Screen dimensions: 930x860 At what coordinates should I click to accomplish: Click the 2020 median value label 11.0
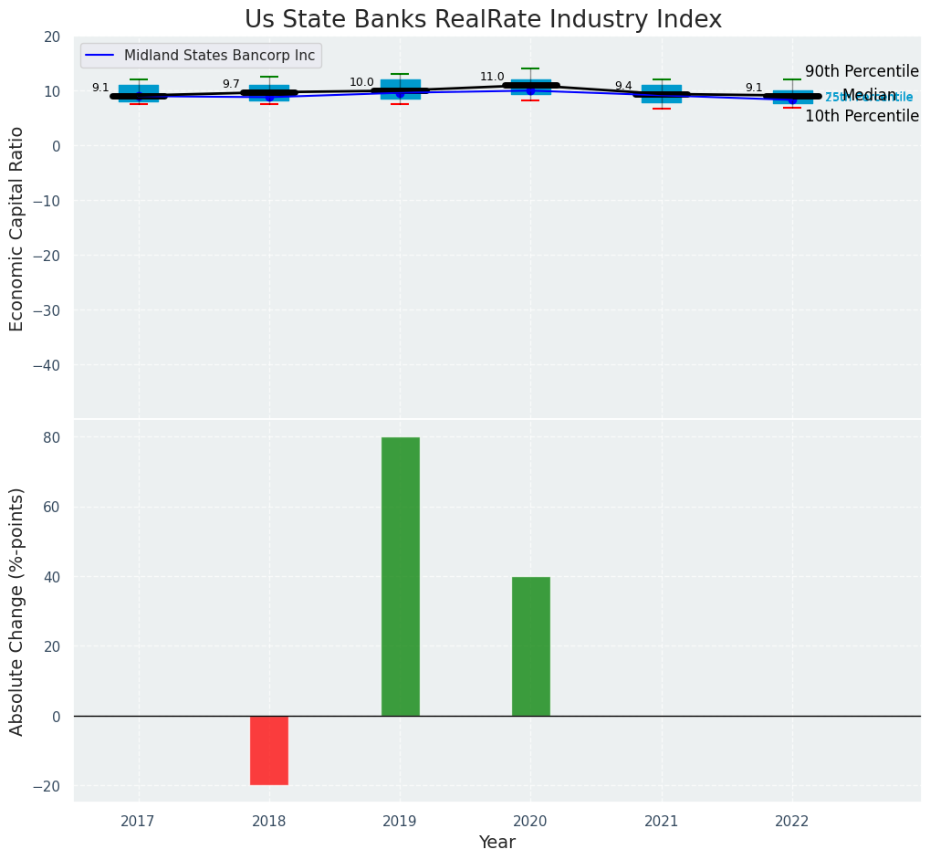point(492,77)
